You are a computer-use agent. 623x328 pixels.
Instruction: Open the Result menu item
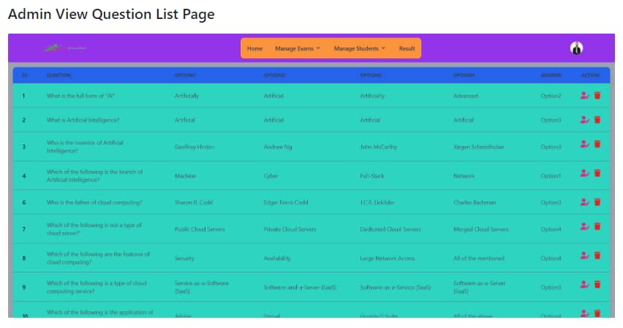(407, 49)
